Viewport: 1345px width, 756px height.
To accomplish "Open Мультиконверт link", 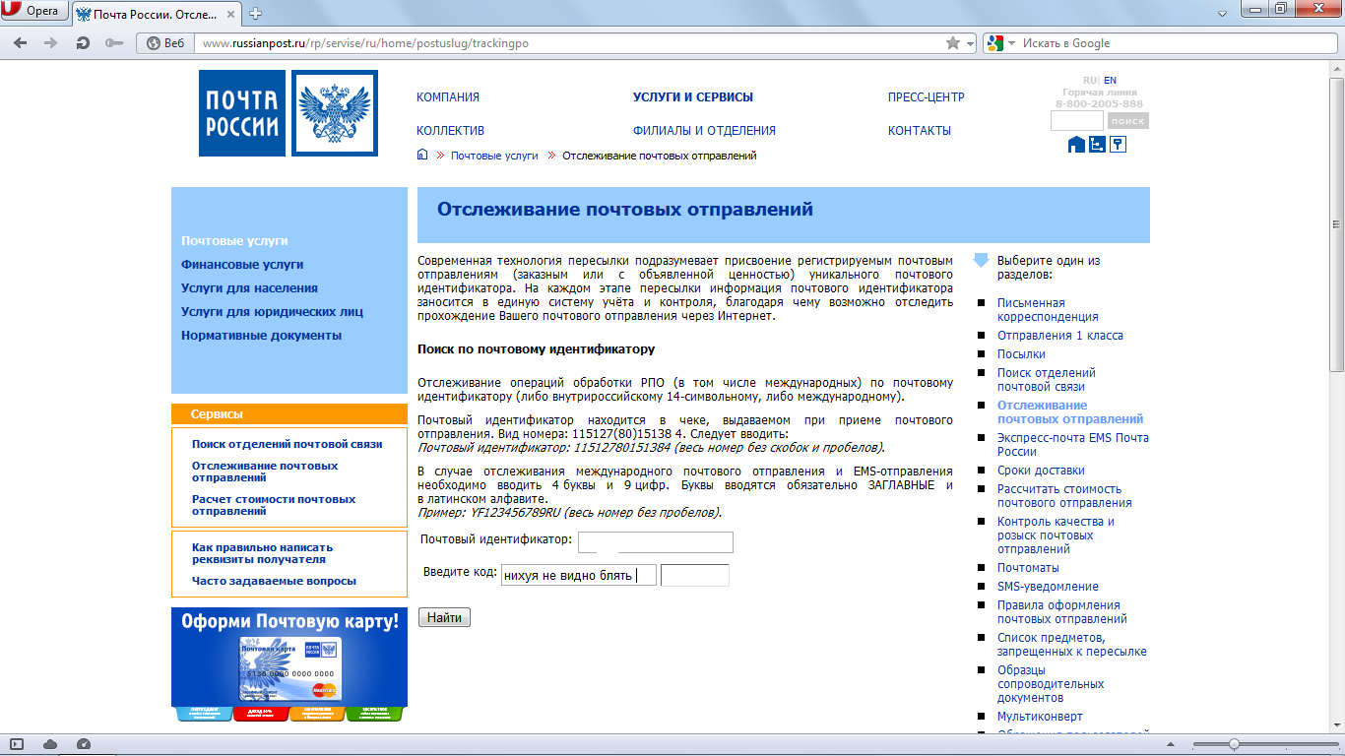I will coord(1040,717).
